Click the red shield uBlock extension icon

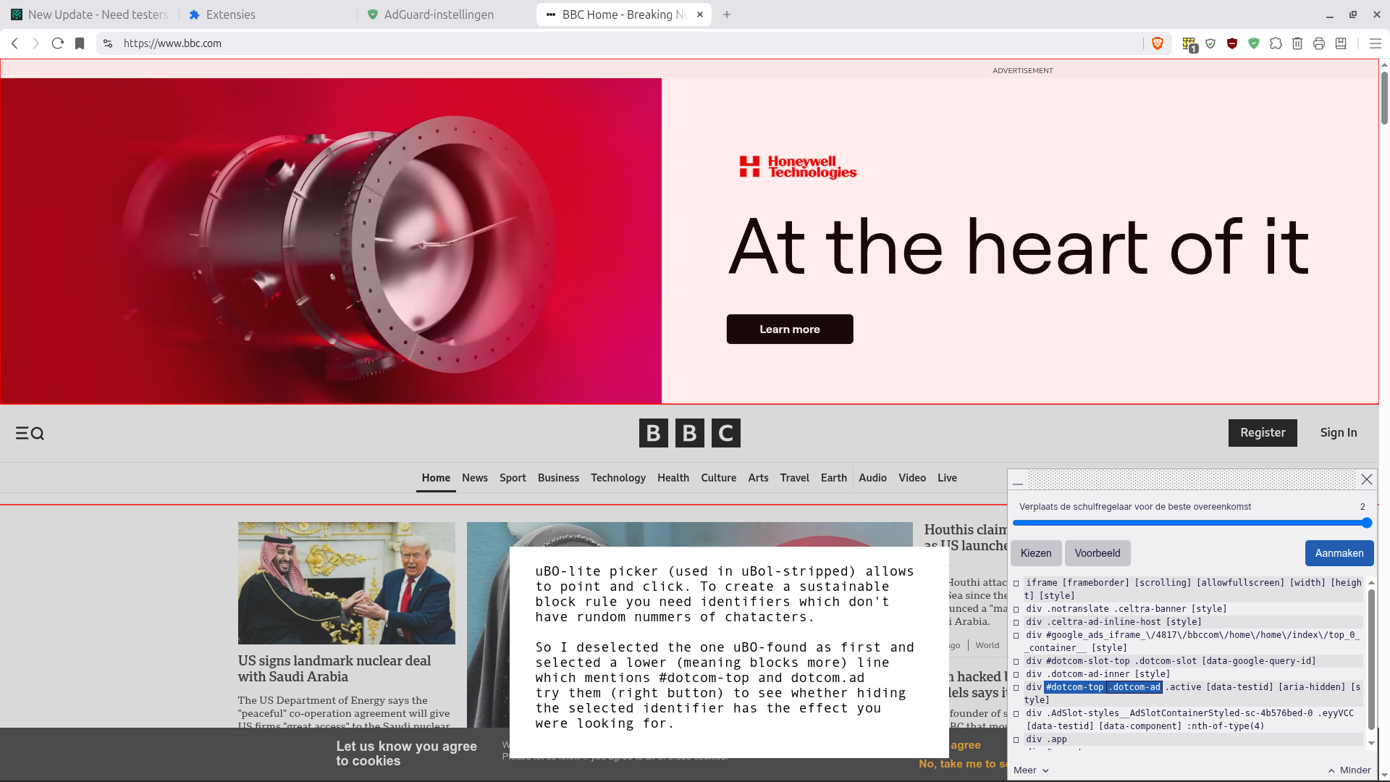1232,43
